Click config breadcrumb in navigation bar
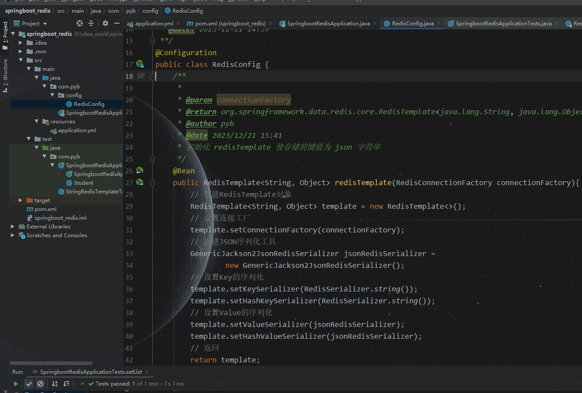This screenshot has height=393, width=582. coord(150,11)
